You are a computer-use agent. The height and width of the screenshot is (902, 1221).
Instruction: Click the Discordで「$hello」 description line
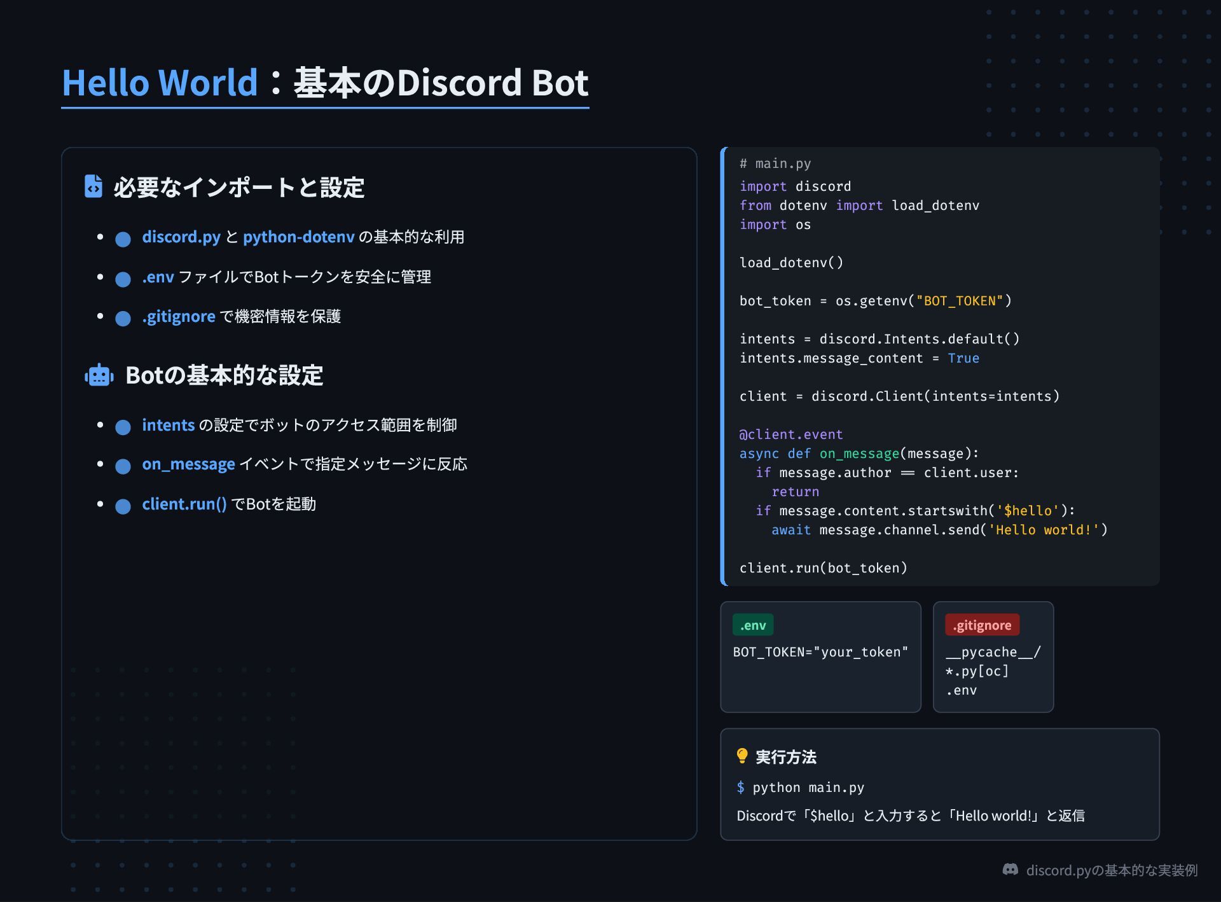coord(911,815)
